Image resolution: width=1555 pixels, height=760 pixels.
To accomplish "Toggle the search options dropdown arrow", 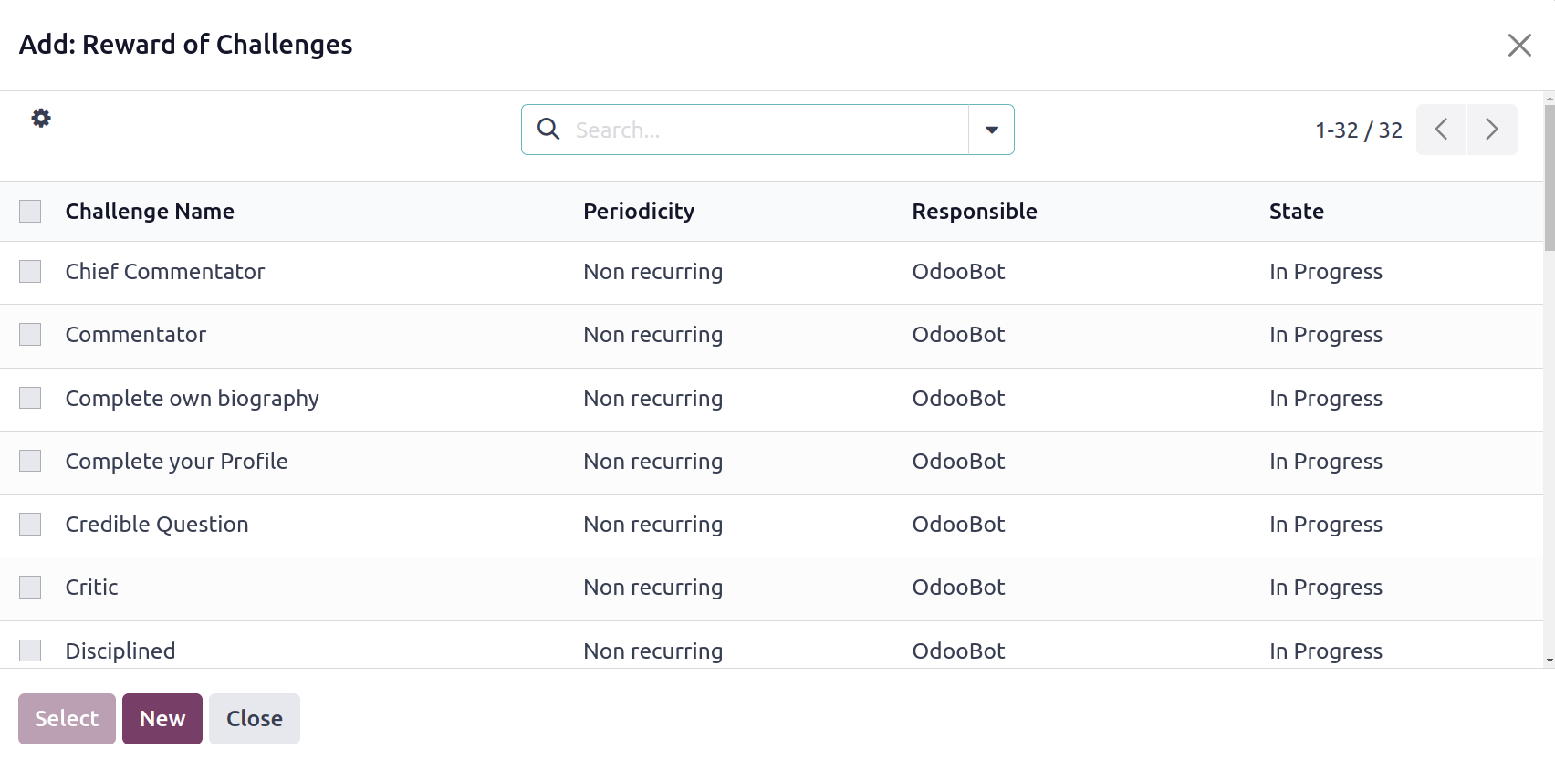I will click(x=992, y=130).
